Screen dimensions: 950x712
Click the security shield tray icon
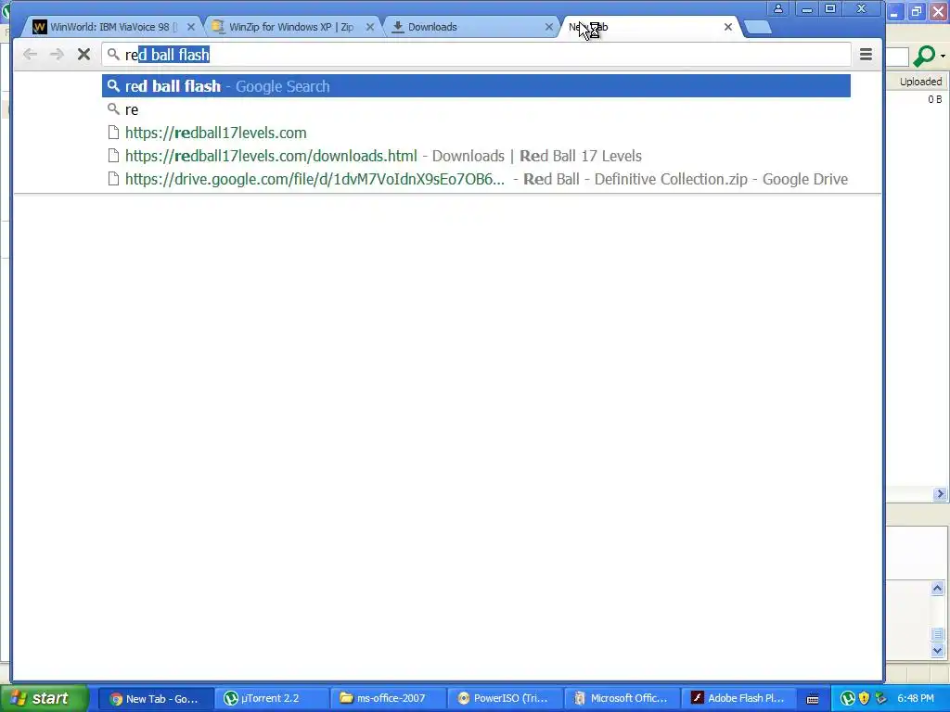point(864,699)
